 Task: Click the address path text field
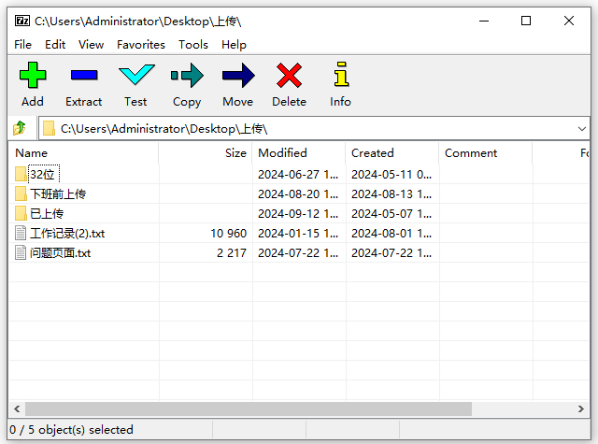314,129
